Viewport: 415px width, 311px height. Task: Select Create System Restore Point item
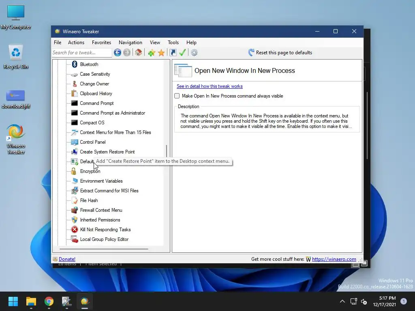point(107,152)
